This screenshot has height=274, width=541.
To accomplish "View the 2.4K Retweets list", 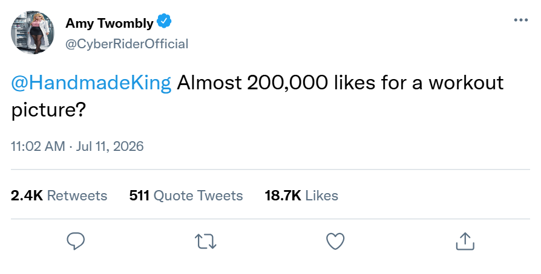I will point(59,196).
